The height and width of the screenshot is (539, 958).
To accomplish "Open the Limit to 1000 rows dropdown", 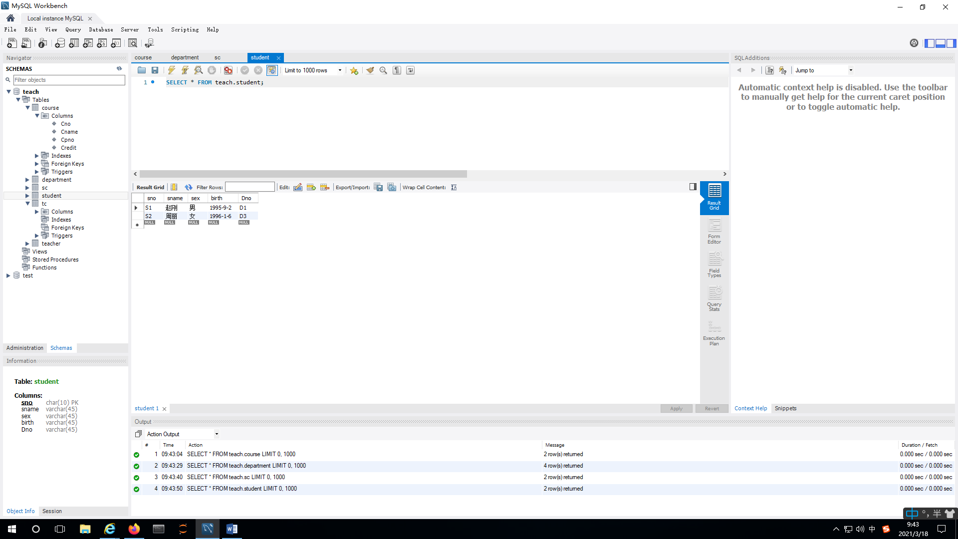I will [313, 70].
